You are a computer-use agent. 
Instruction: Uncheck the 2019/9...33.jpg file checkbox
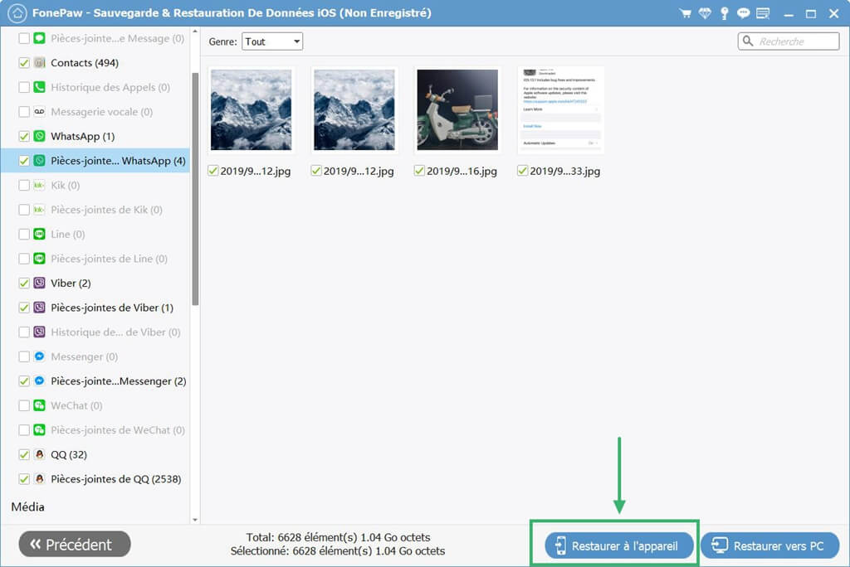coord(522,171)
